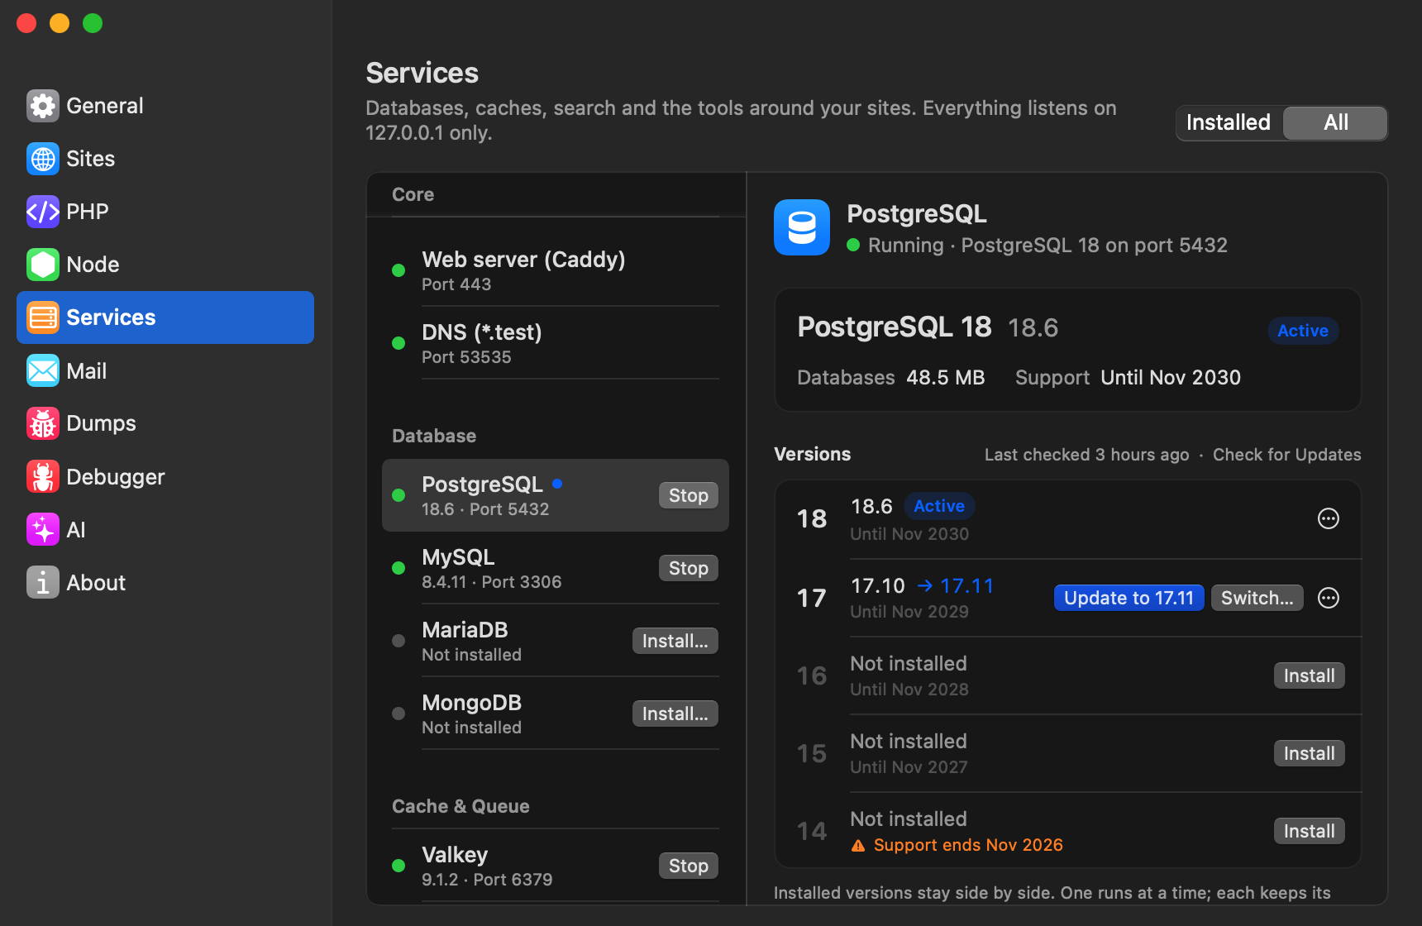This screenshot has width=1422, height=926.
Task: Open more options for PostgreSQL 17.10
Action: pos(1329,598)
